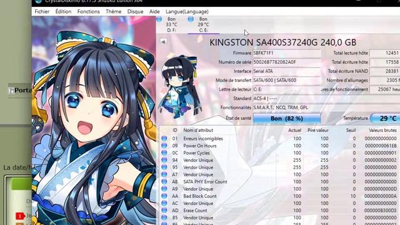
Task: Open the Fichier menu
Action: [42, 11]
